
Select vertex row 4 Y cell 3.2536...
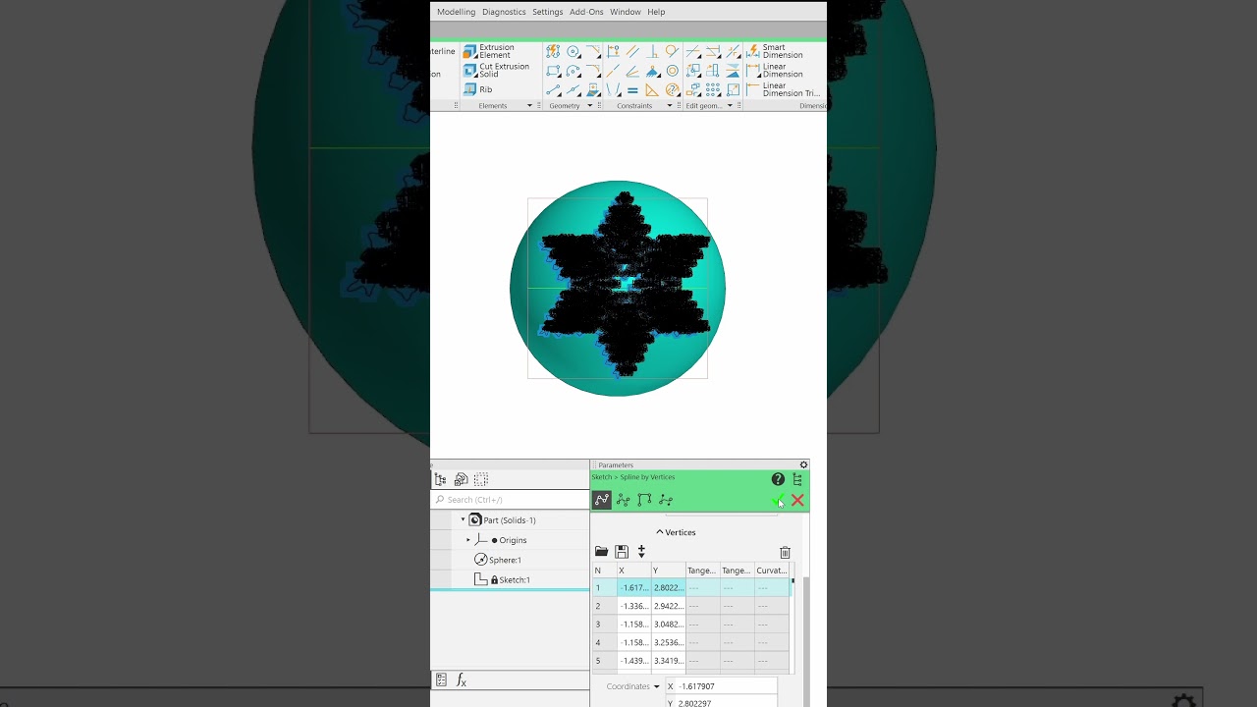coord(668,642)
